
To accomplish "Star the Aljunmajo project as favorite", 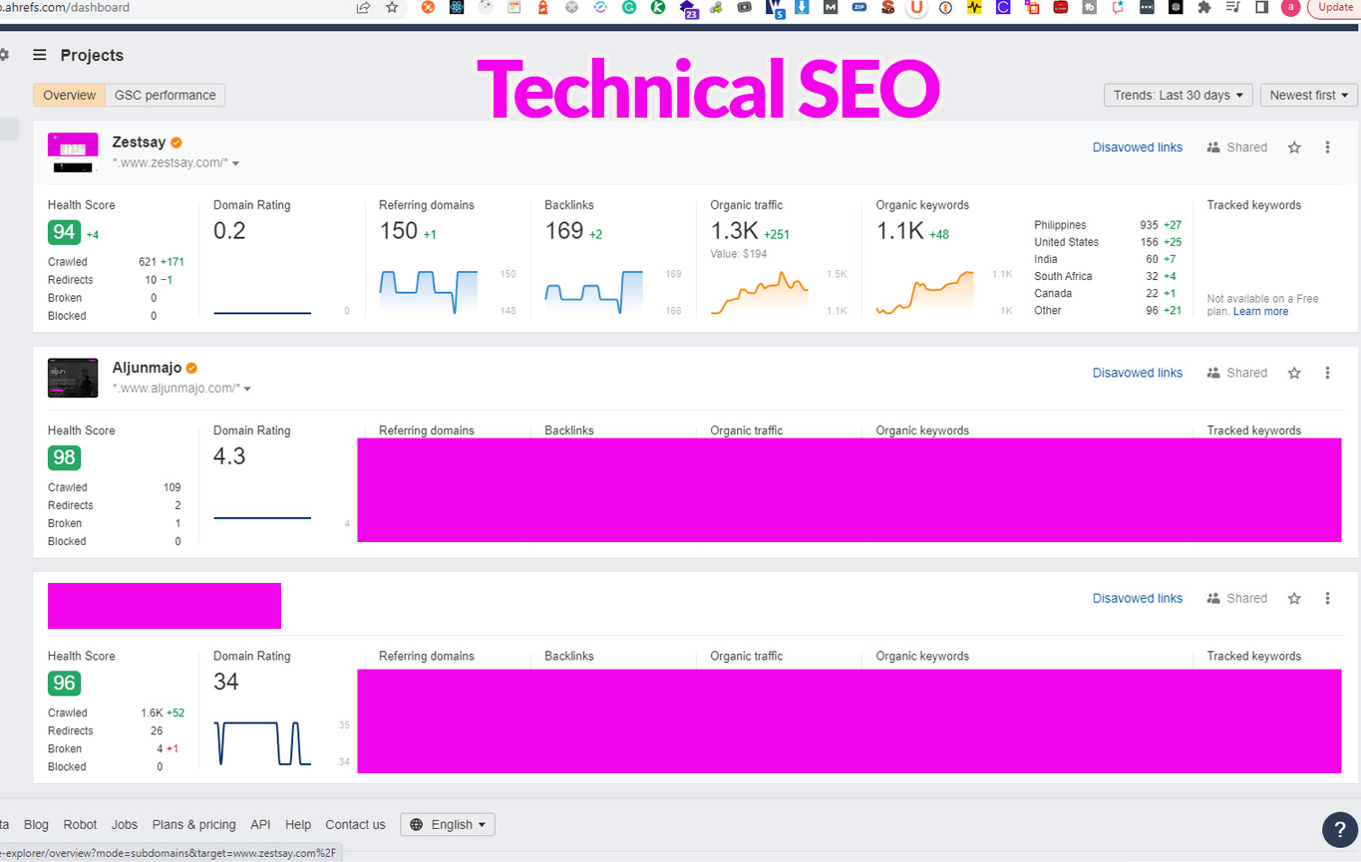I will coord(1294,373).
